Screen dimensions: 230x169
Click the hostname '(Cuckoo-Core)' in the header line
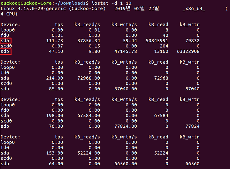coord(87,9)
